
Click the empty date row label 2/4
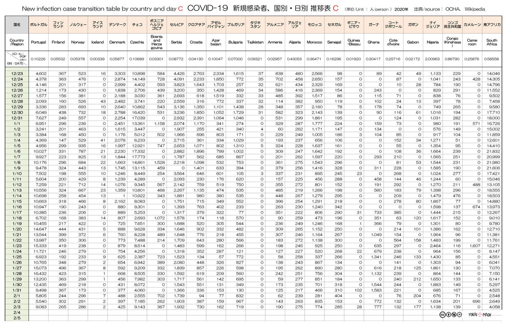pyautogui.click(x=16, y=313)
